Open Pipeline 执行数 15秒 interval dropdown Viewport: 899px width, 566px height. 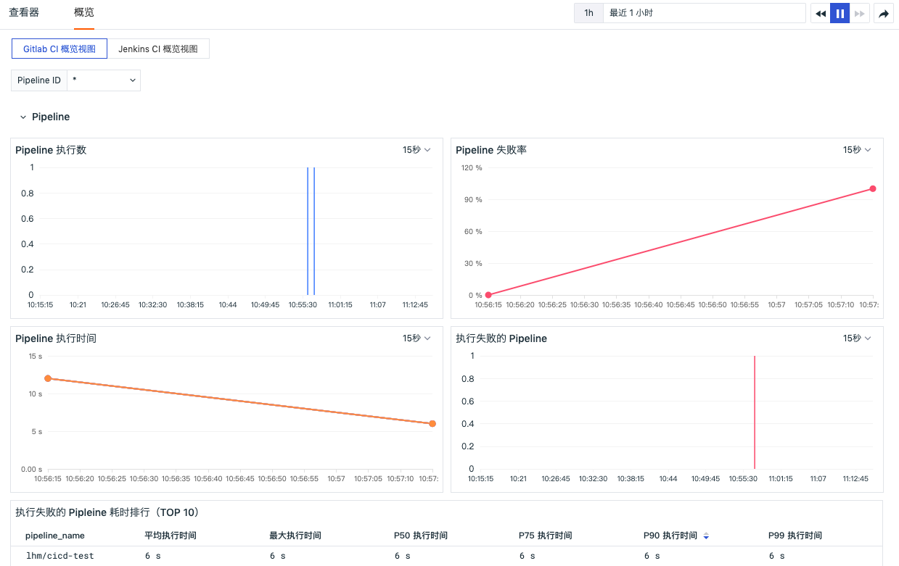point(417,150)
